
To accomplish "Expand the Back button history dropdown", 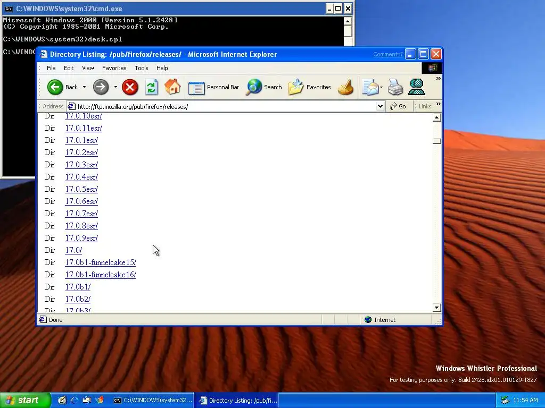I will pos(84,87).
